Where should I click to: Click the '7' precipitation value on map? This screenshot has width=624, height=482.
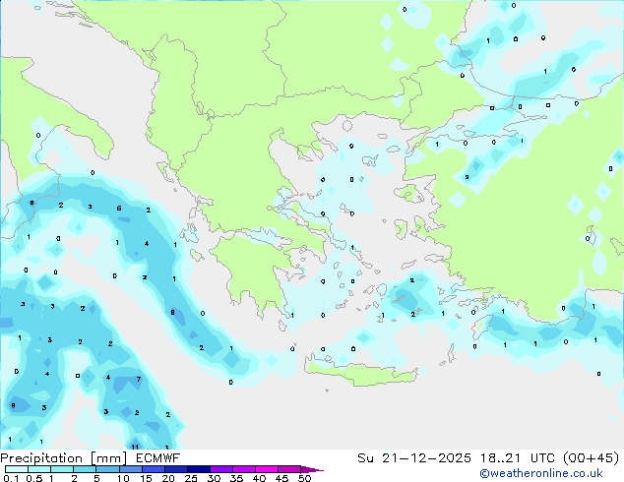tap(139, 379)
